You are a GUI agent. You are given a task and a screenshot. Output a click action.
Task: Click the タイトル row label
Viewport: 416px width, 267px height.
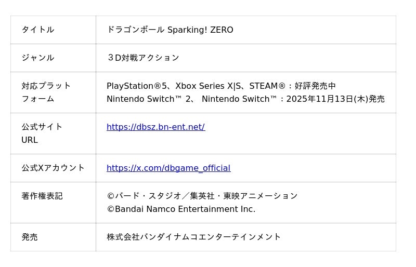coord(37,30)
